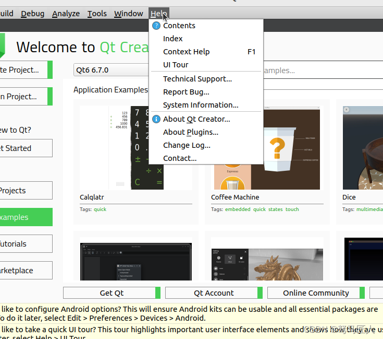Open the Calqlatr example thumbnail

(x=121, y=148)
